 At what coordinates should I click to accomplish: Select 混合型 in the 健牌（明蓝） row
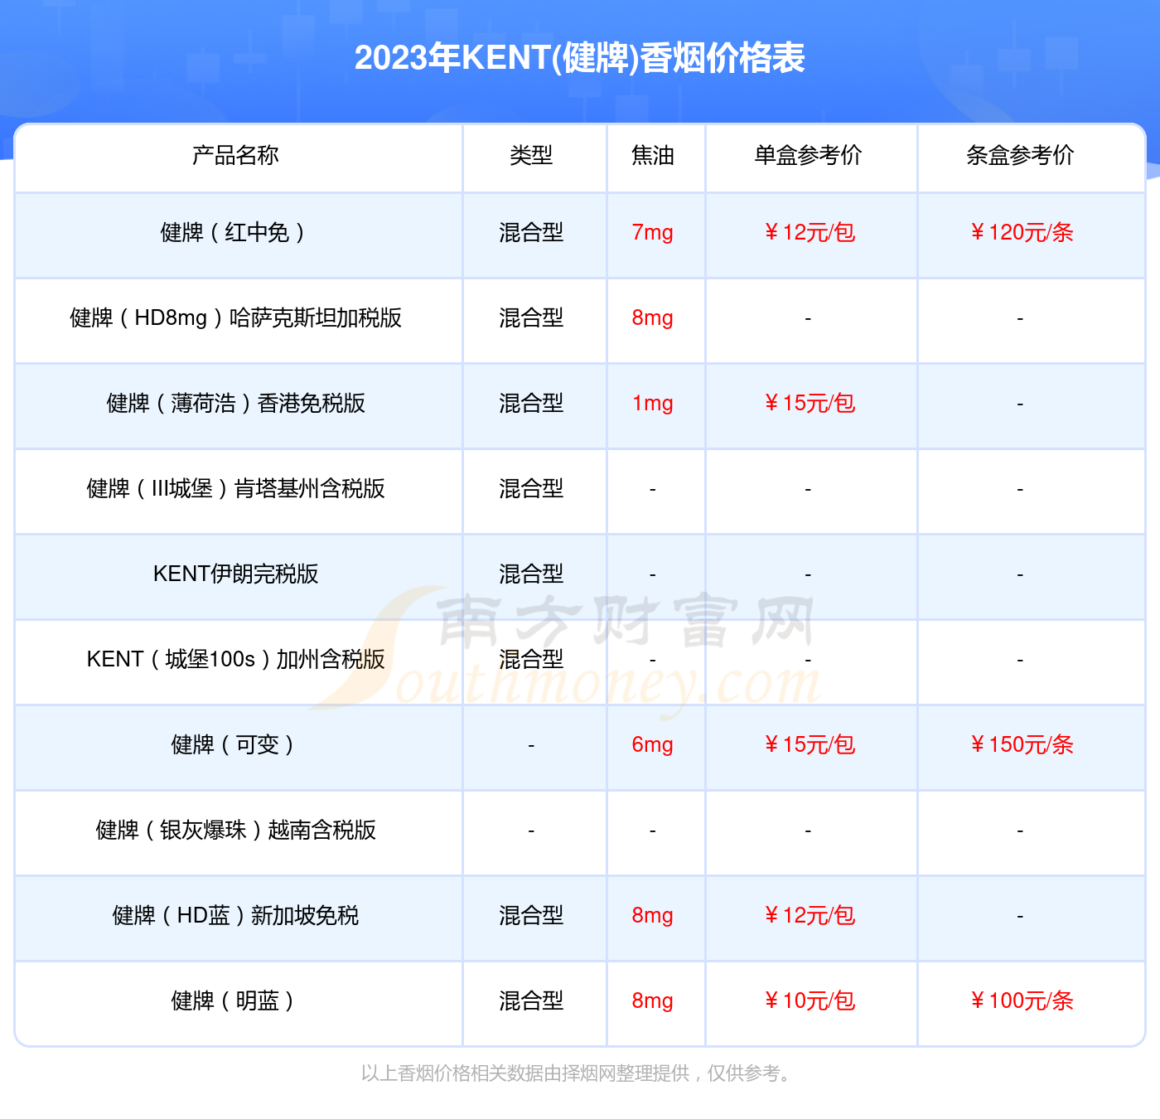click(531, 1001)
